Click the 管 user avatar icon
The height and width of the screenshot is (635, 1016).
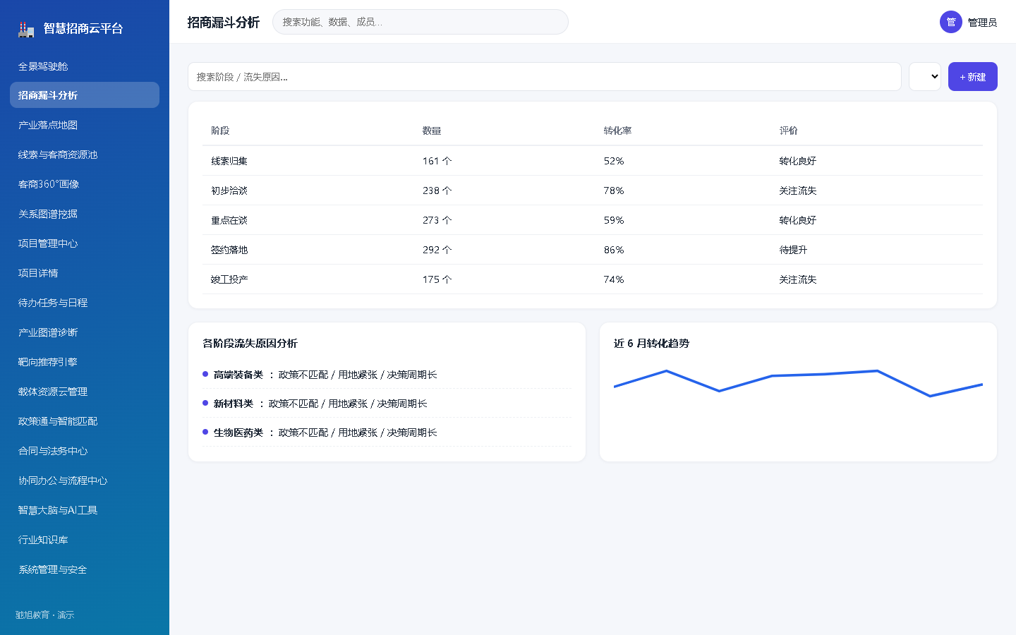(x=951, y=22)
